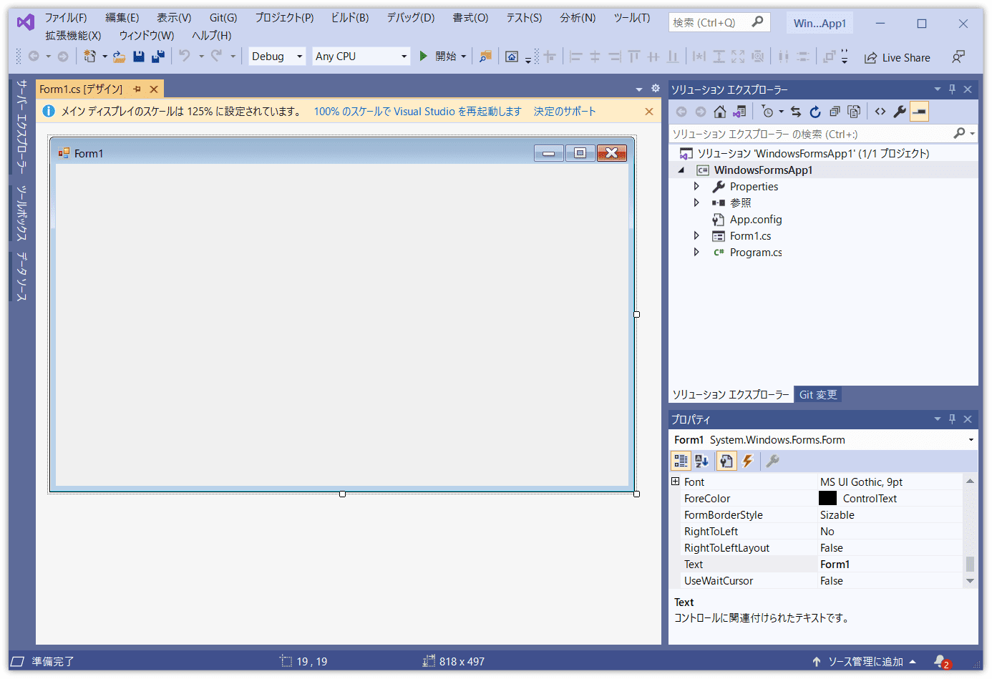Click the Save All toolbar icon
Viewport: 992px width, 679px height.
[158, 56]
